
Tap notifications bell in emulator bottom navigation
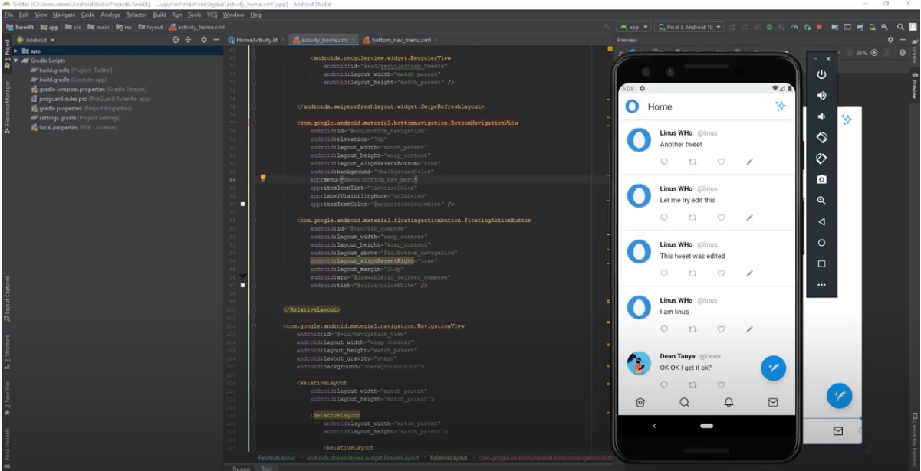coord(729,402)
